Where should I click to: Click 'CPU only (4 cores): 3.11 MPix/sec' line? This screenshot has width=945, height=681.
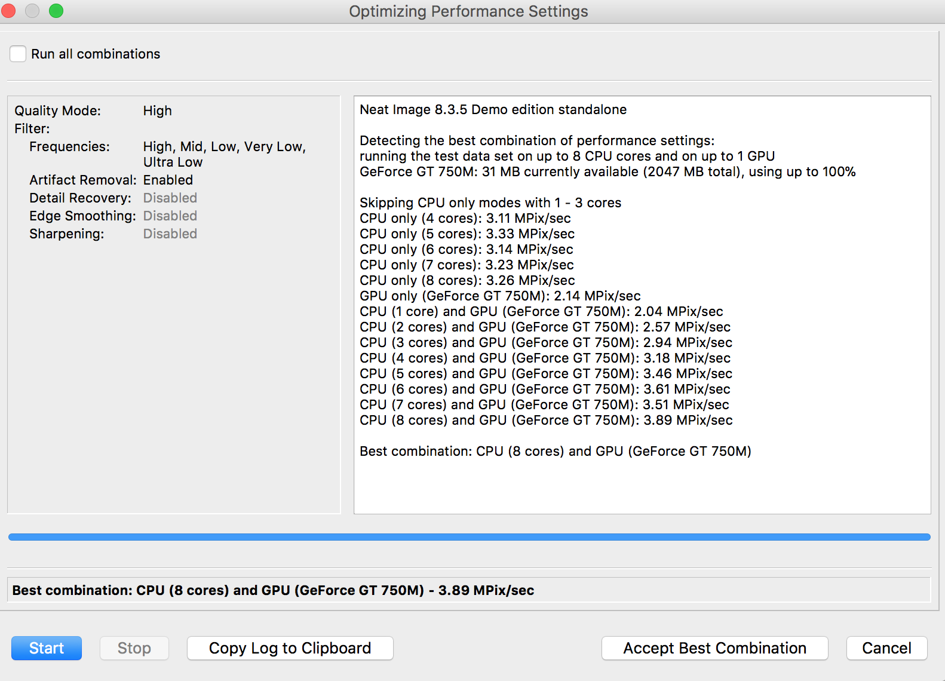click(x=465, y=218)
